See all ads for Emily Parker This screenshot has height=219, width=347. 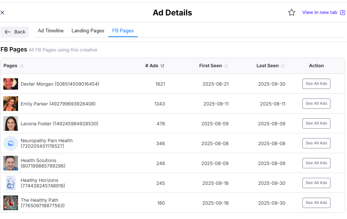click(x=316, y=104)
